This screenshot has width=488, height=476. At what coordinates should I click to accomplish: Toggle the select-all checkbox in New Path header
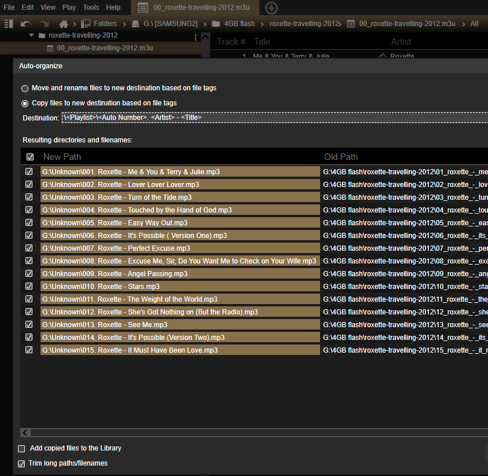[x=30, y=157]
